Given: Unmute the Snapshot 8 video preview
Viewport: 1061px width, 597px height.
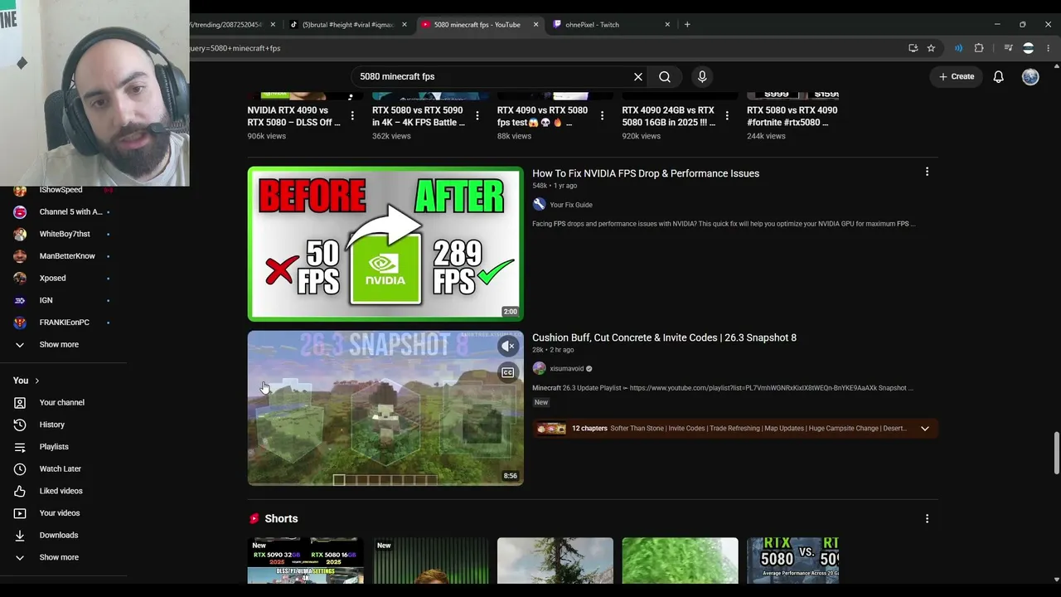Looking at the screenshot, I should click(508, 346).
